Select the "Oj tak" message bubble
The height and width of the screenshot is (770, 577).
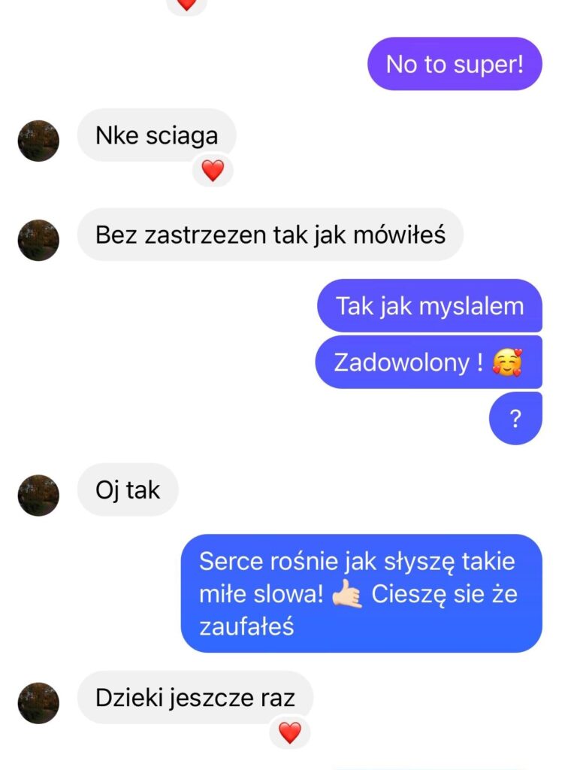128,490
